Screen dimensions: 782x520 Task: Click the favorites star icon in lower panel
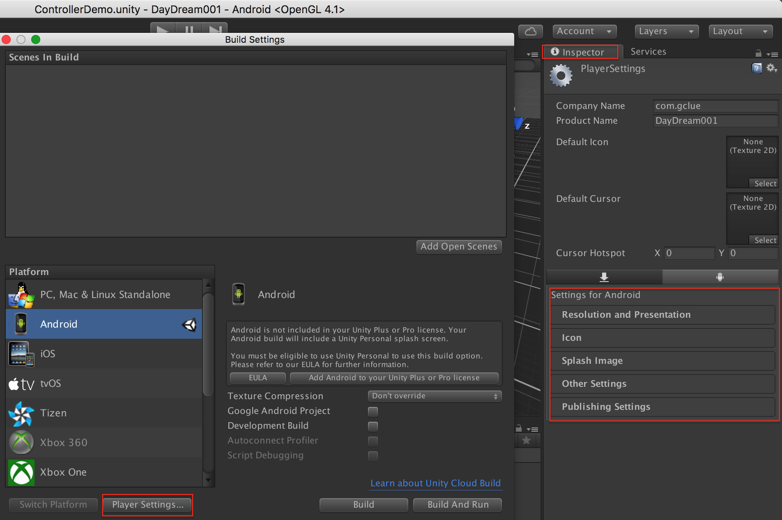tap(526, 440)
